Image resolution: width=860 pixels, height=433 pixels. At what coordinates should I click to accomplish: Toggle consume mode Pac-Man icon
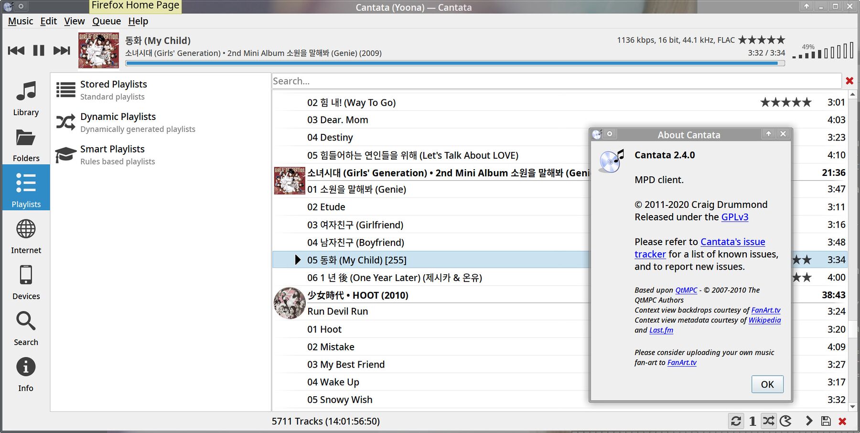[785, 421]
